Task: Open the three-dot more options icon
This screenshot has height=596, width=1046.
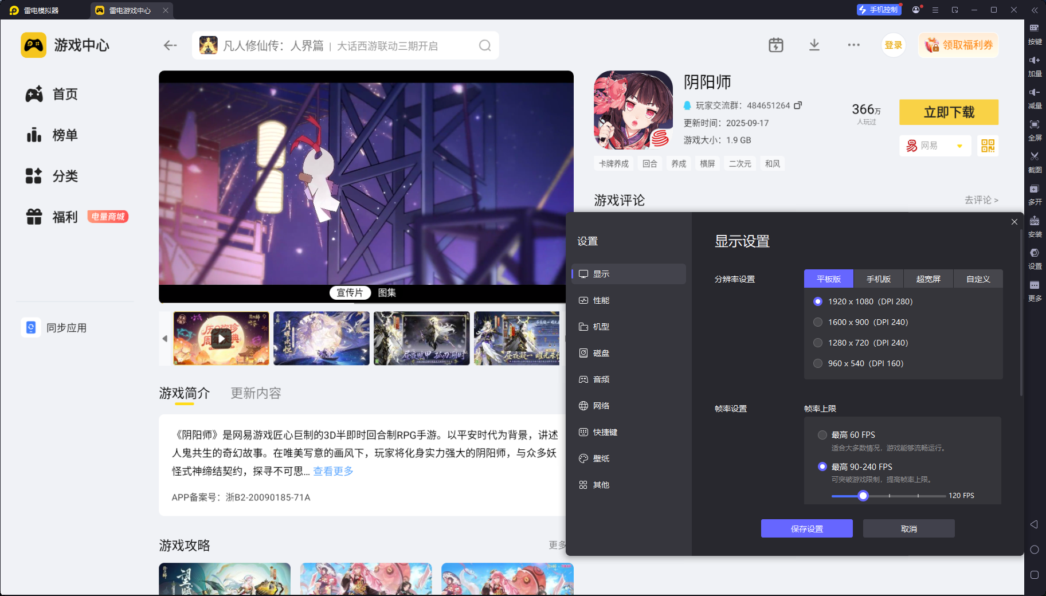Action: [853, 45]
